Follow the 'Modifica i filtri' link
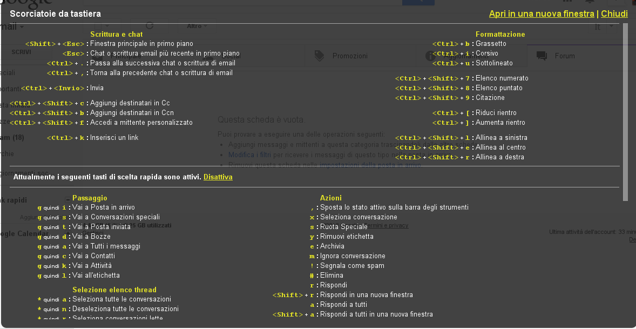 click(249, 155)
